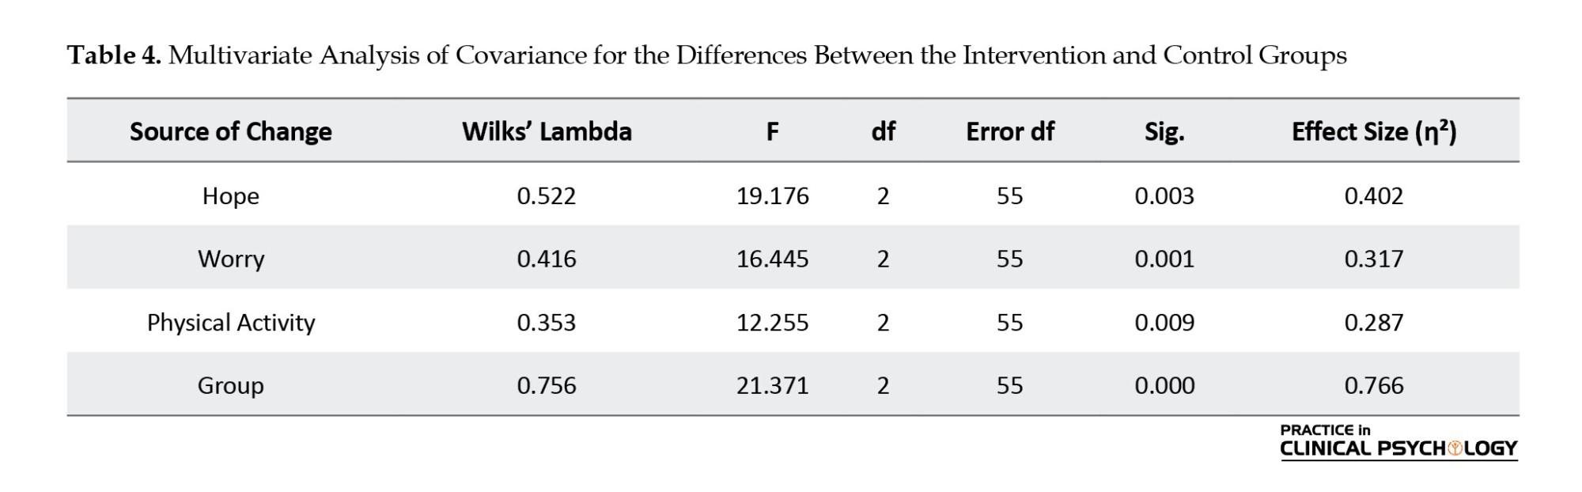The image size is (1582, 492).
Task: Click the Wilks' Lambda value 0.522
Action: click(x=546, y=196)
